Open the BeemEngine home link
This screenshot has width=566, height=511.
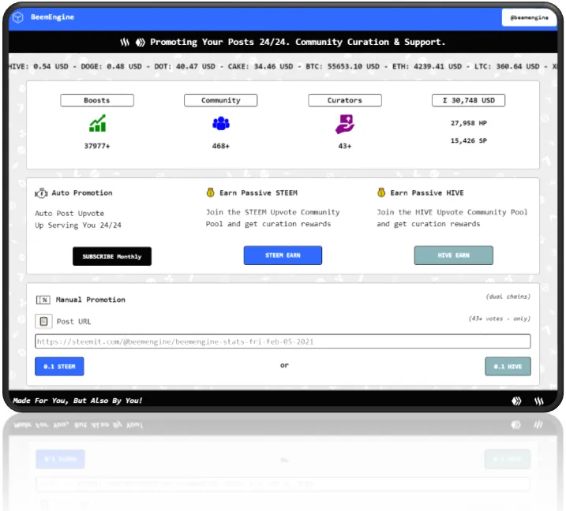point(52,17)
